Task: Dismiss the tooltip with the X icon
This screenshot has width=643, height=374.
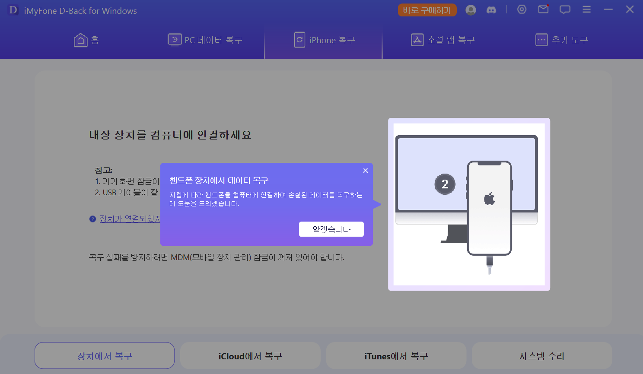Action: 366,171
